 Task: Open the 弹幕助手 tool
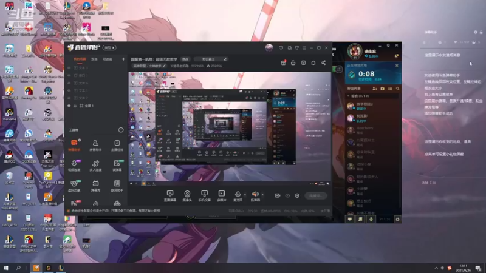74,145
